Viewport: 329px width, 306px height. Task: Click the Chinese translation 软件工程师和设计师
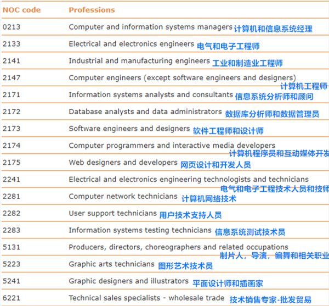coord(228,131)
